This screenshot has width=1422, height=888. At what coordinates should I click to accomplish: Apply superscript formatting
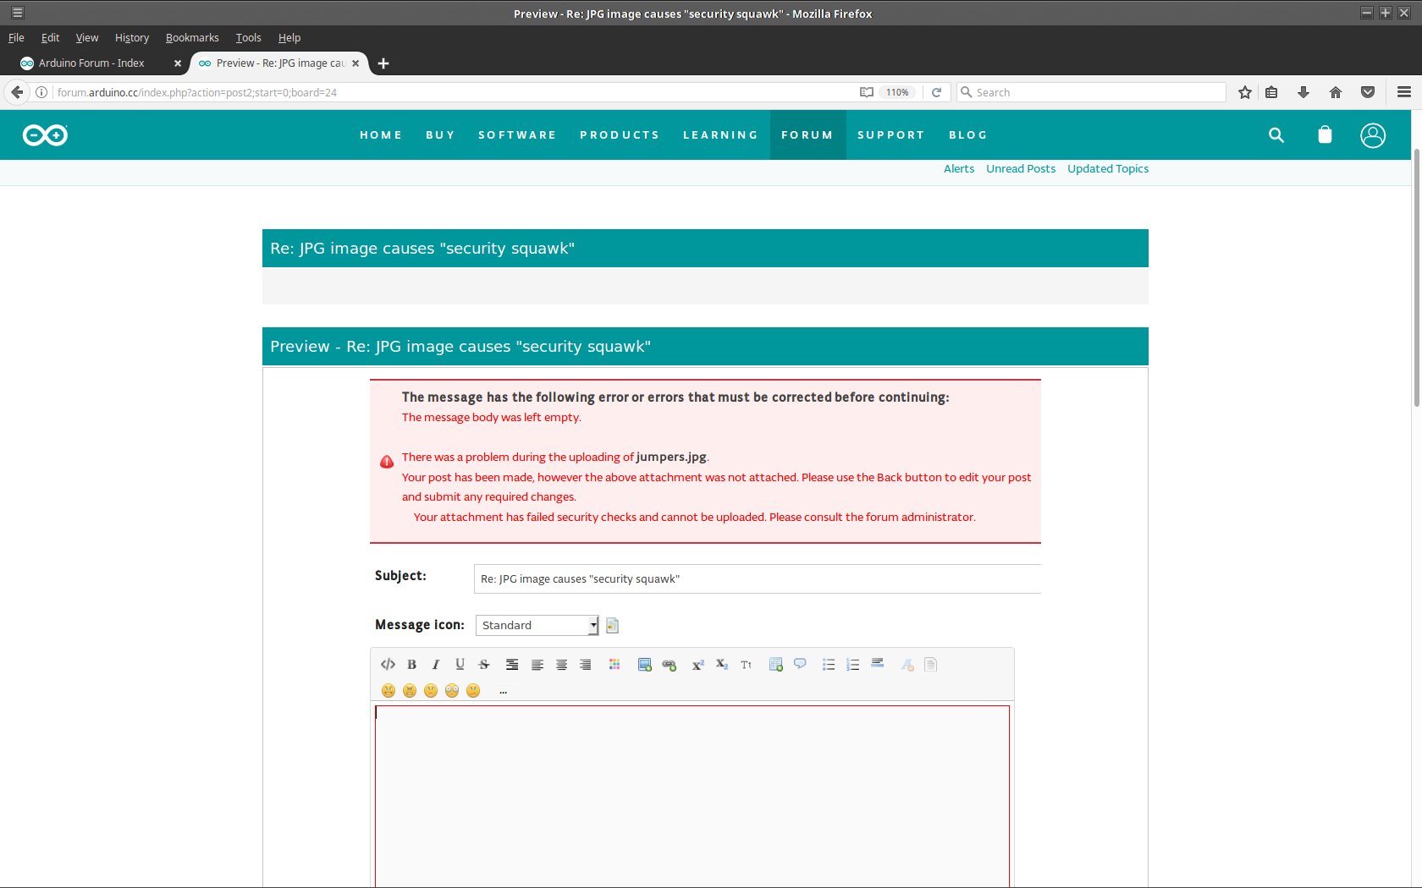(697, 665)
